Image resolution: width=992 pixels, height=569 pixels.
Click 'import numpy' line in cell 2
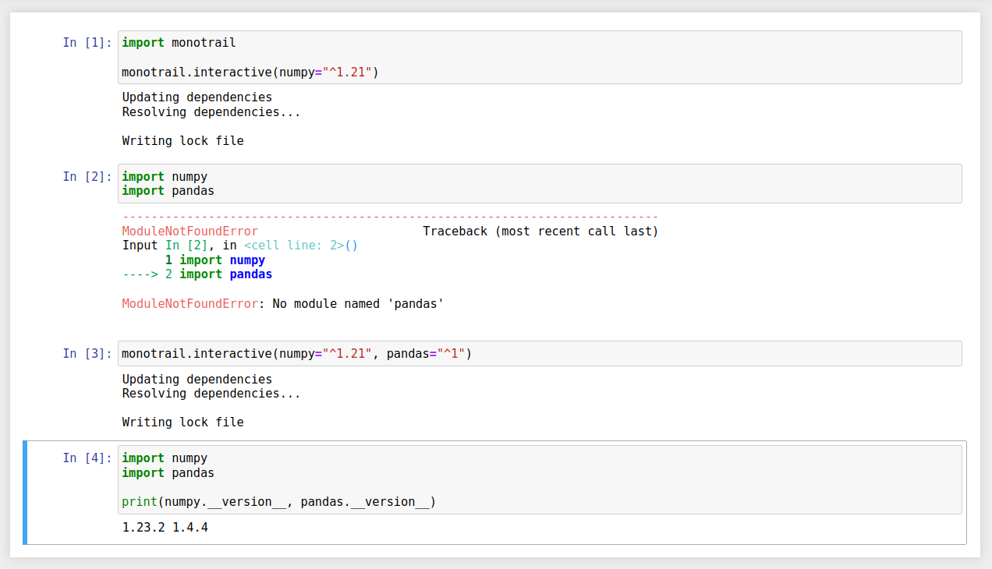point(165,177)
